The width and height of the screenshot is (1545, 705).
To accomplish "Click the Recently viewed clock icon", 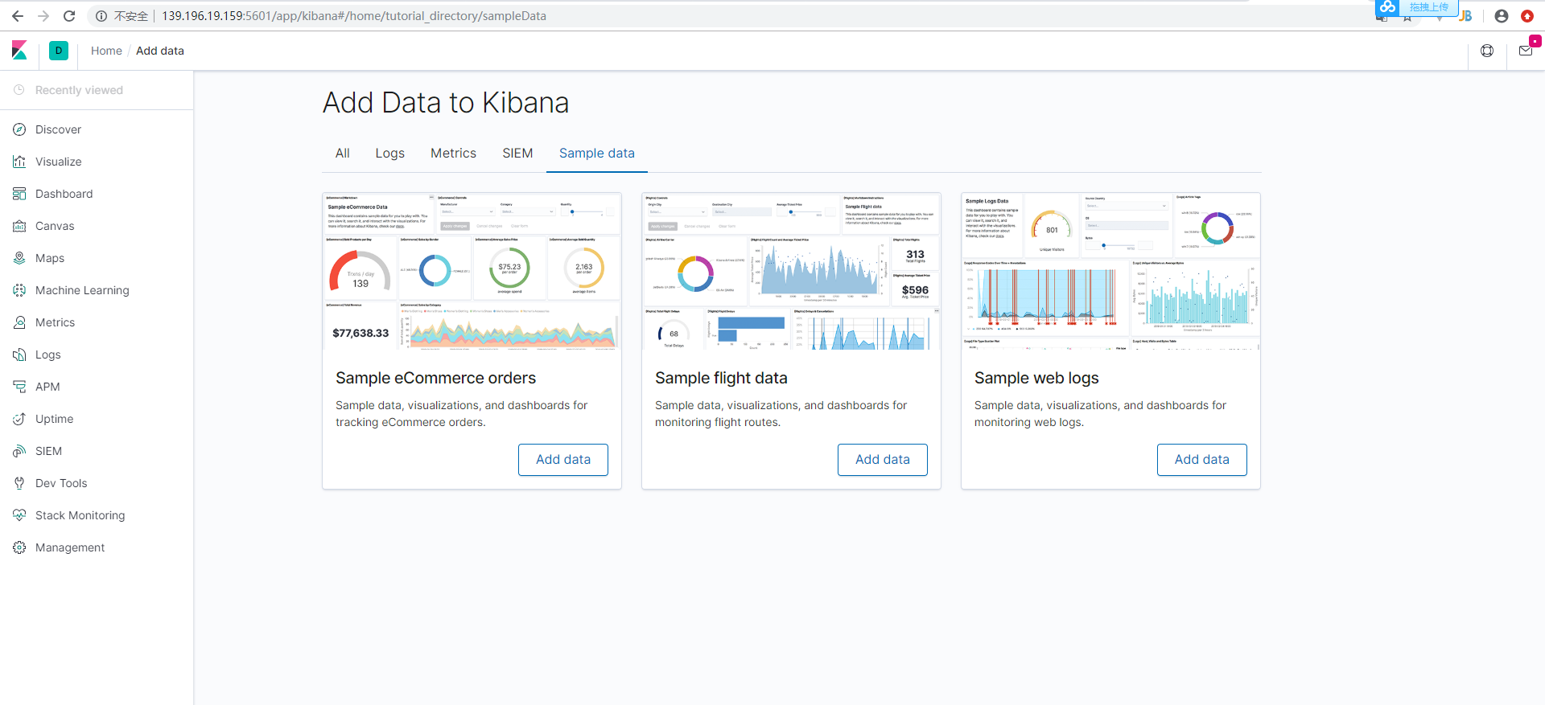I will 19,90.
